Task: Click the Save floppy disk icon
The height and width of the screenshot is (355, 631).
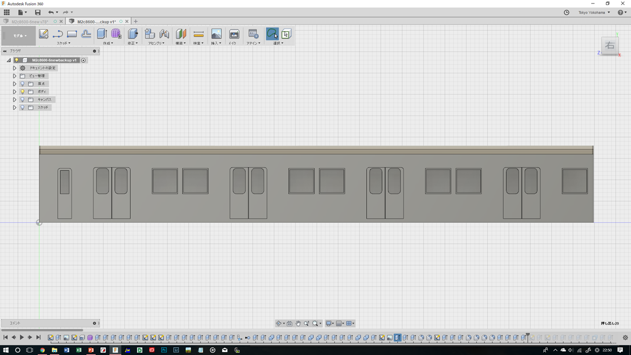Action: point(38,12)
